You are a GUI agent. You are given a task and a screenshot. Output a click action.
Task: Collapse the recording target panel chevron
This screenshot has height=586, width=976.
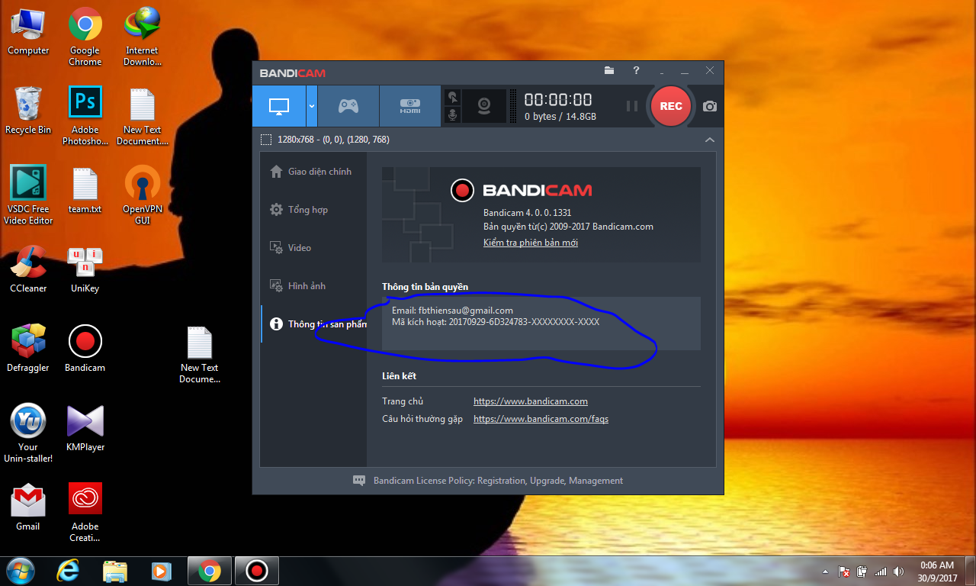709,140
